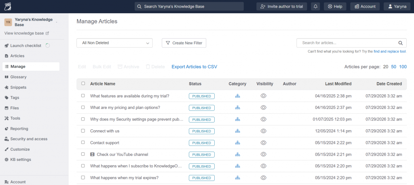414x185 pixels.
Task: Open the find and replace tool link
Action: 390,52
